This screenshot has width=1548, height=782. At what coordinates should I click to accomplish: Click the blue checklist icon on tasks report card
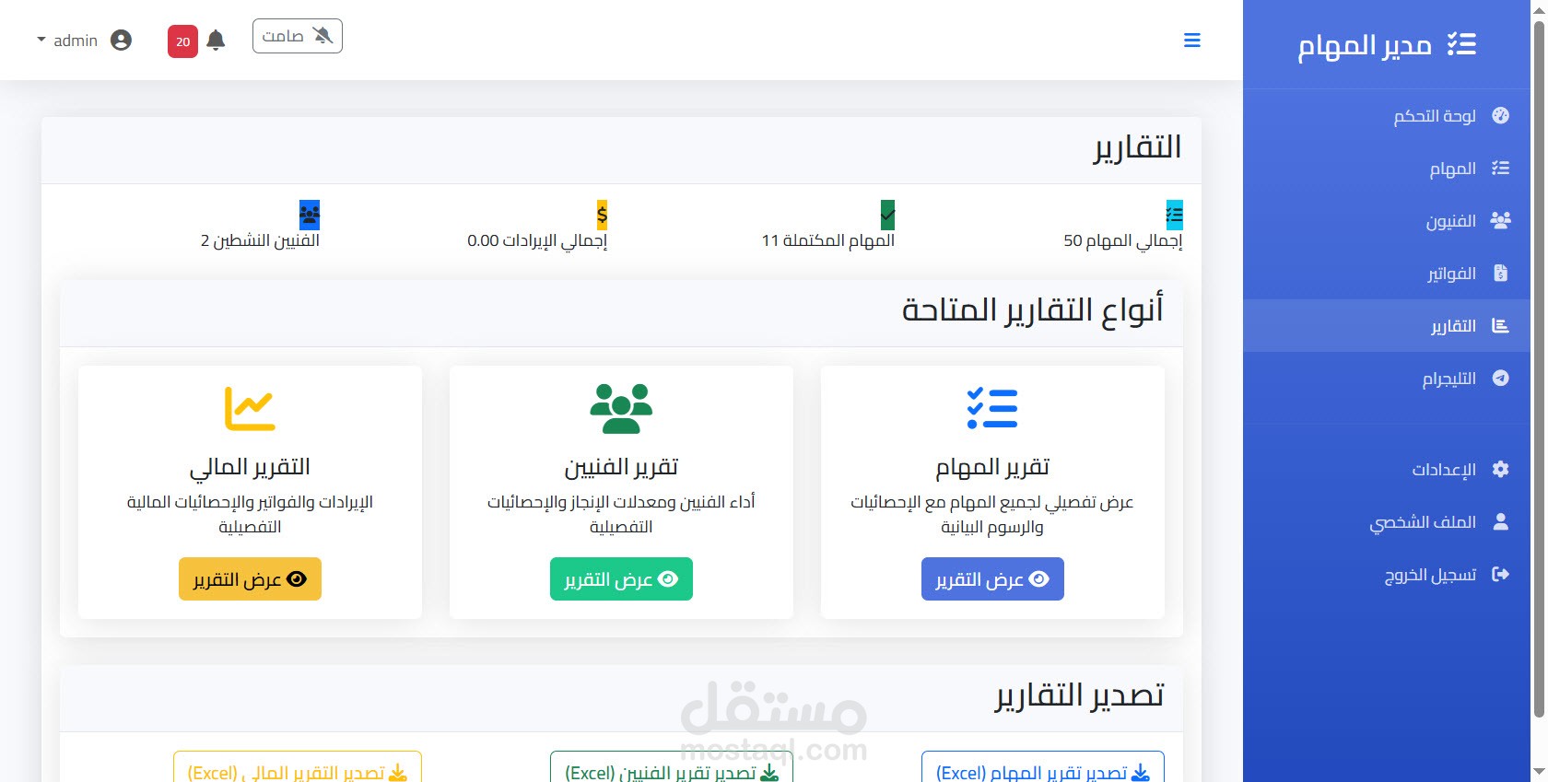click(x=992, y=408)
